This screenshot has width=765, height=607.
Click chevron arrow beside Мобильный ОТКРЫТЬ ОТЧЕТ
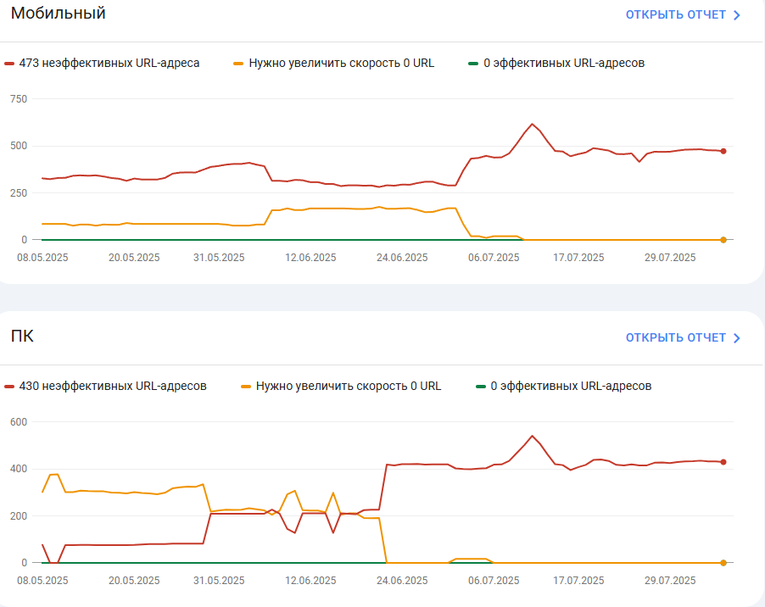point(737,15)
